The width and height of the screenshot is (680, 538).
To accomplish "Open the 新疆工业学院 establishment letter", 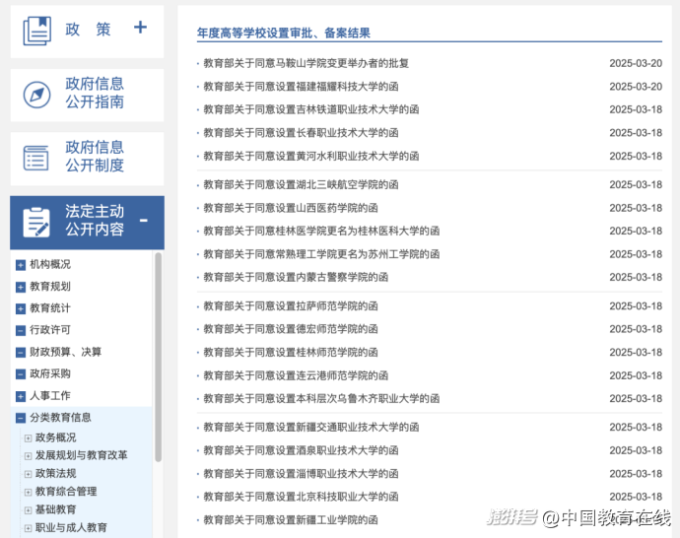I will [290, 520].
